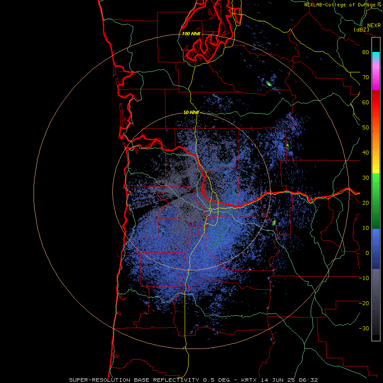
Task: Click the 06:32 timestamp in the caption
Action: pos(309,380)
